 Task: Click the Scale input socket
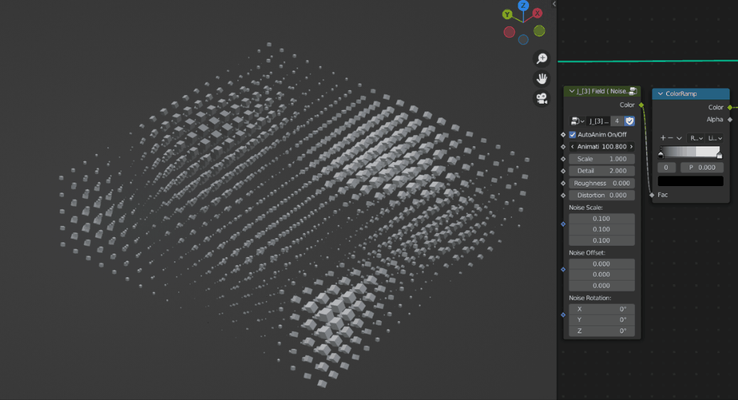point(563,159)
